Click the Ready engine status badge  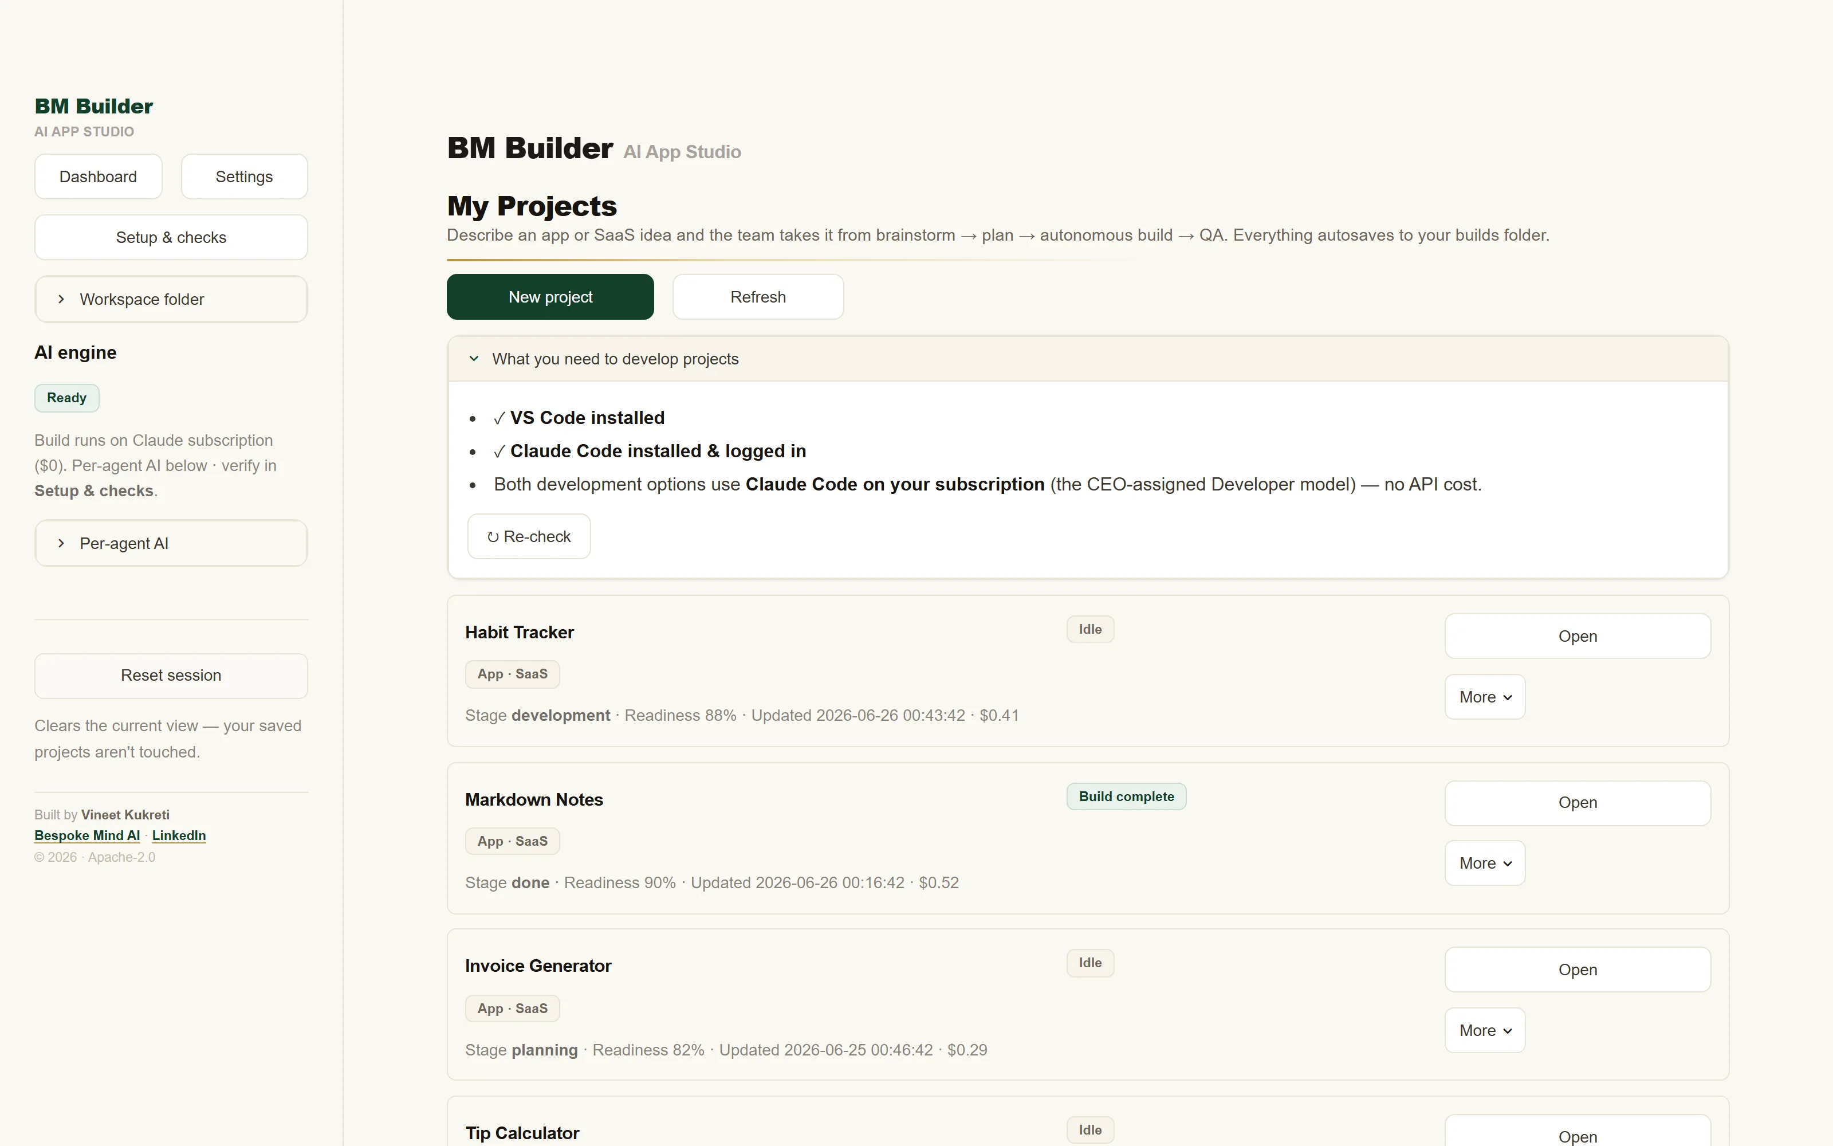(66, 398)
